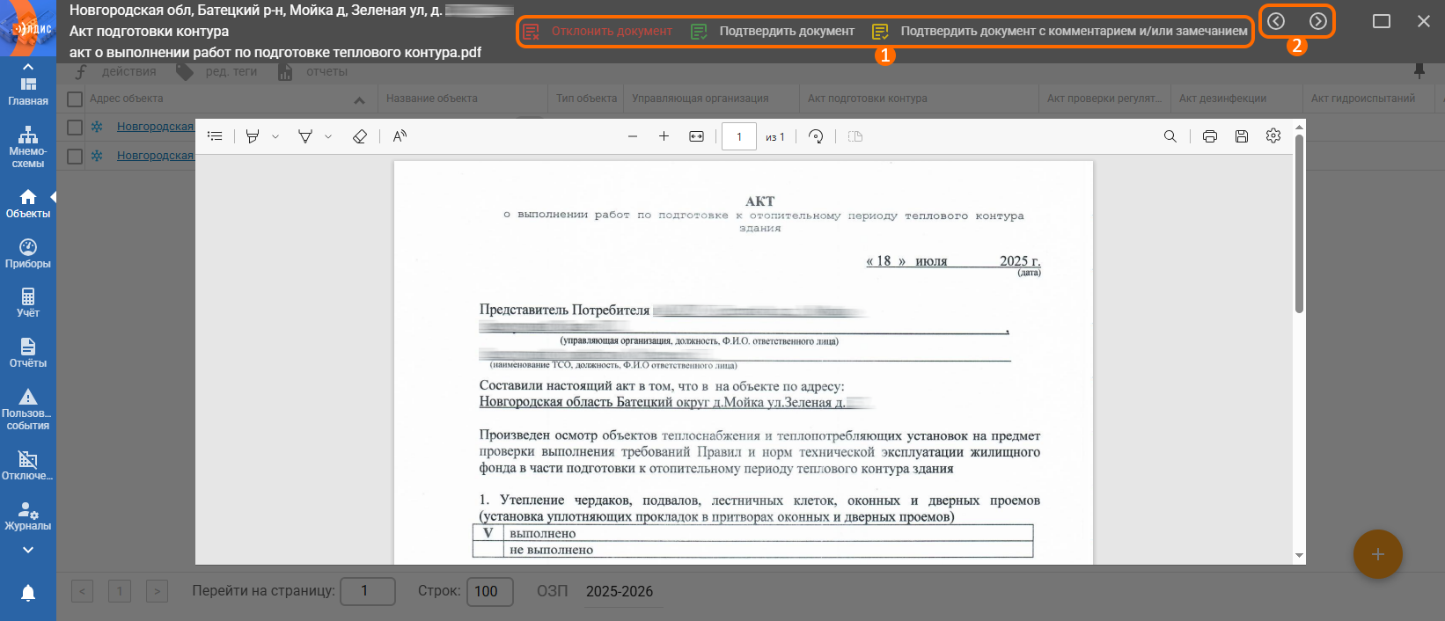Zoom out the PDF with minus
Viewport: 1445px width, 621px height.
(633, 136)
